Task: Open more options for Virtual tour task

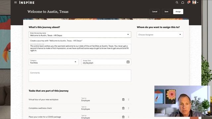Action: (129, 99)
